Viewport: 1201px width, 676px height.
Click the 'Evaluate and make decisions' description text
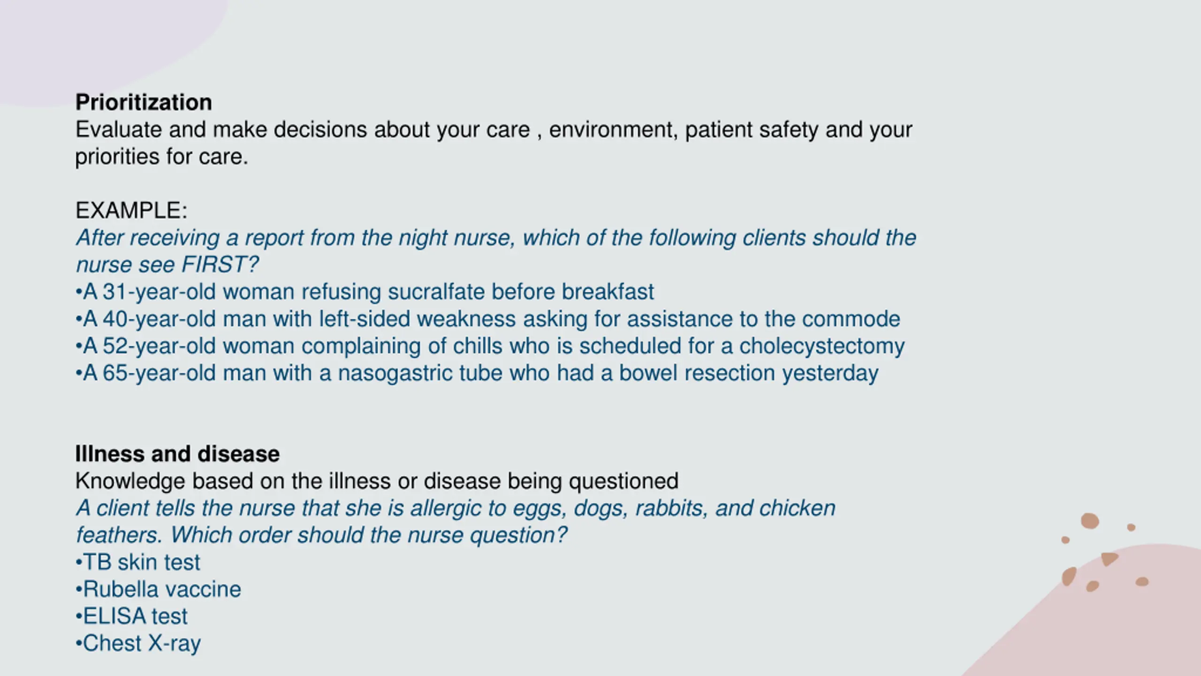point(494,143)
